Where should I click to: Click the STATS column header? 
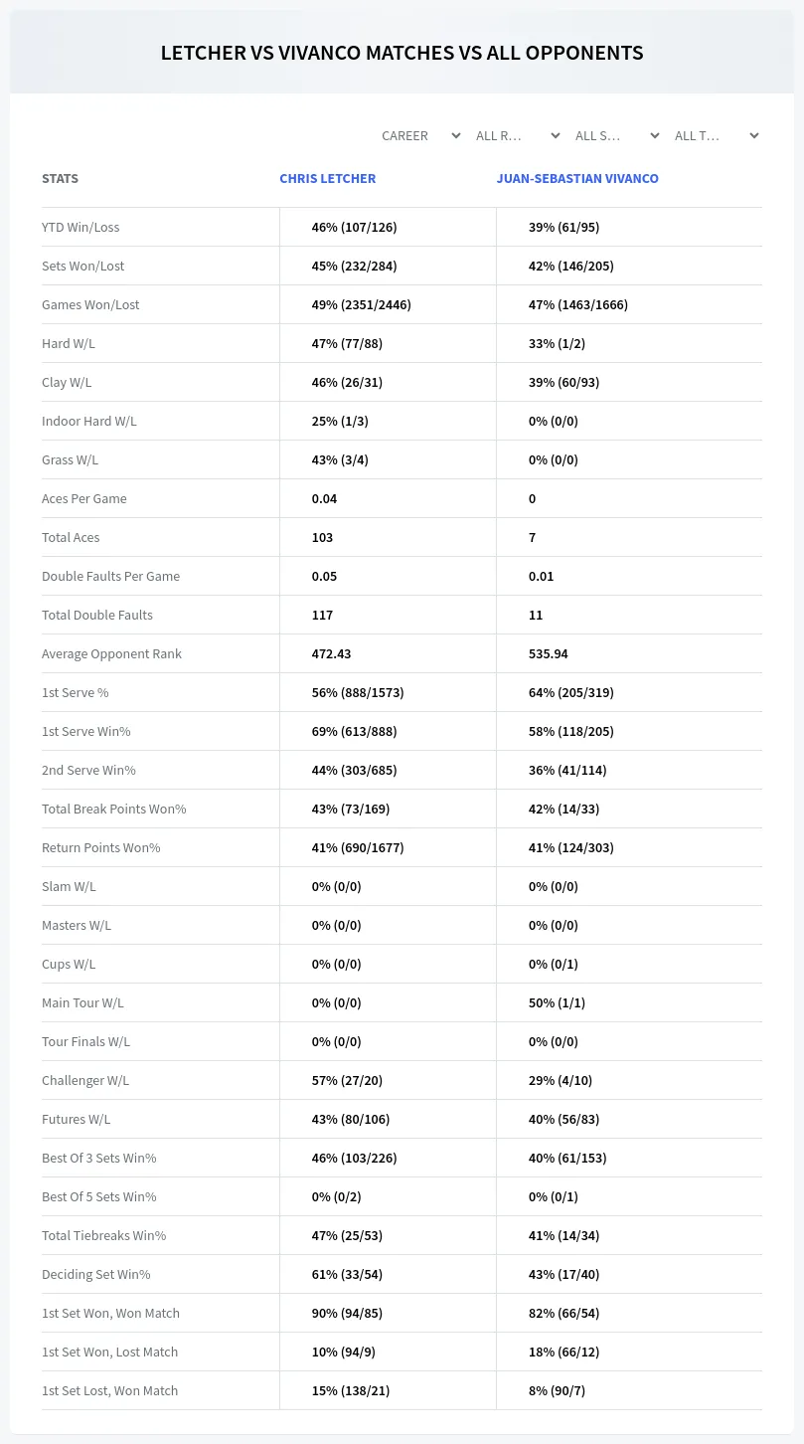60,179
